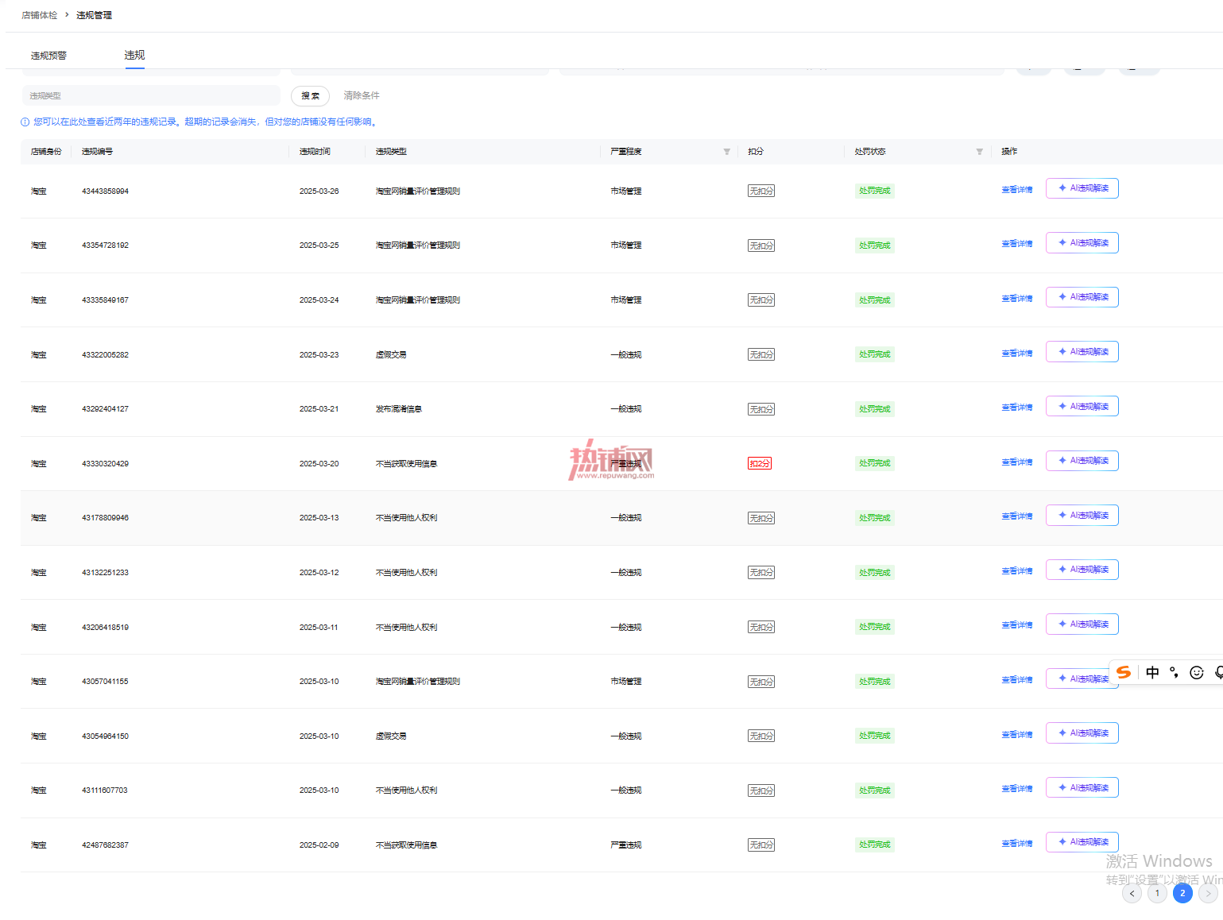Select the active page 2 button

click(x=1182, y=894)
